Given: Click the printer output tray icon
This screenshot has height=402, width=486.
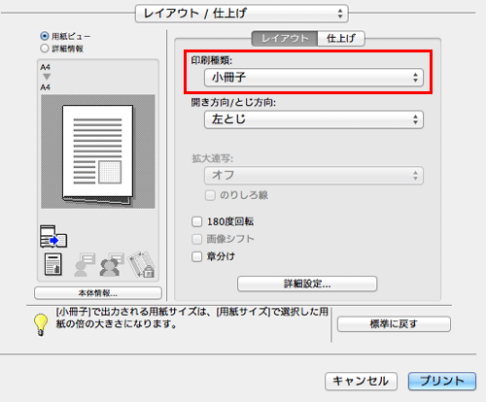Looking at the screenshot, I should 53,237.
